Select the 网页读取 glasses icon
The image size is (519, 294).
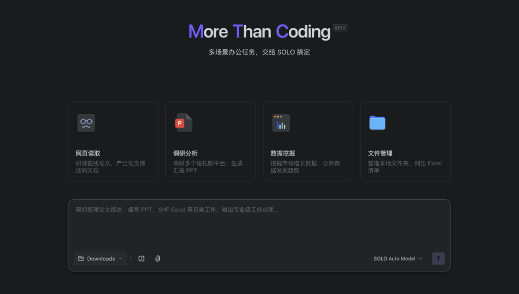point(86,123)
